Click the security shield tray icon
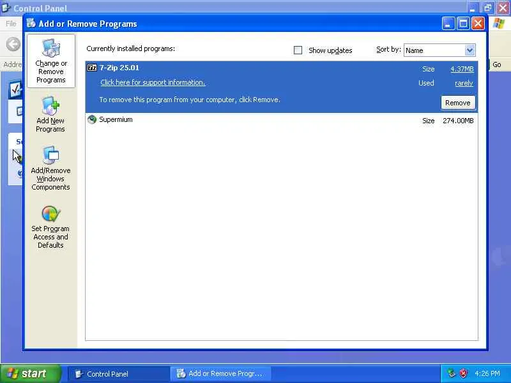This screenshot has width=511, height=383. pos(463,373)
